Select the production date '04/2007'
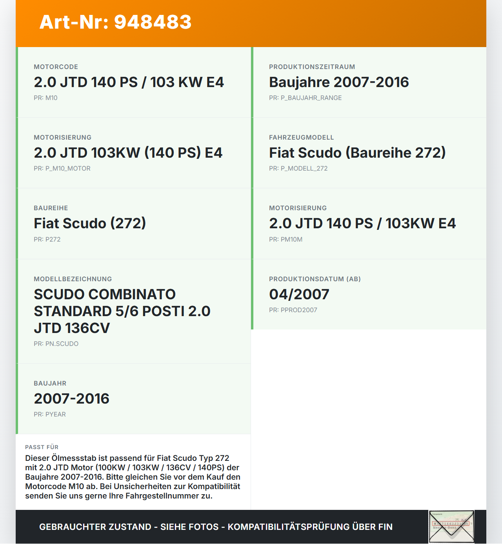Screen dimensions: 502x544 (x=299, y=295)
